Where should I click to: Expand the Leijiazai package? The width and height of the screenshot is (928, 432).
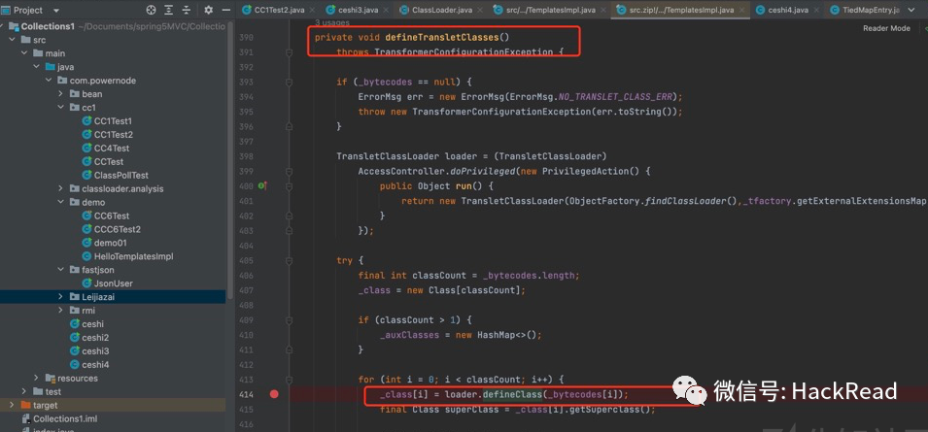click(x=60, y=297)
